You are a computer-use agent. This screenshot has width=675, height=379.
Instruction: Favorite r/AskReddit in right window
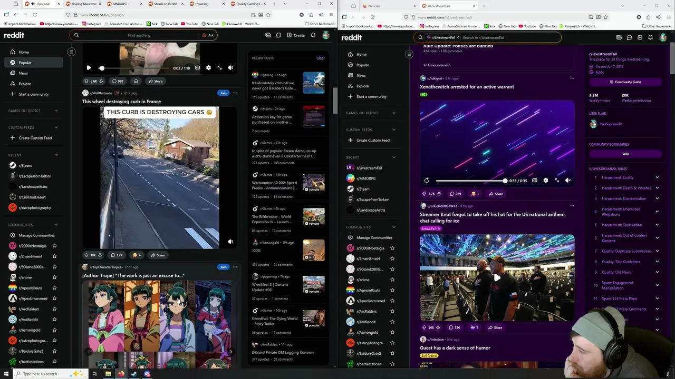(392, 322)
